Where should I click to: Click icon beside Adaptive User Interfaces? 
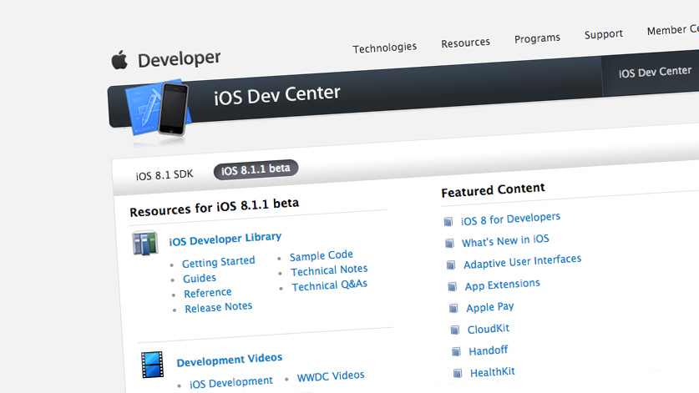[451, 265]
